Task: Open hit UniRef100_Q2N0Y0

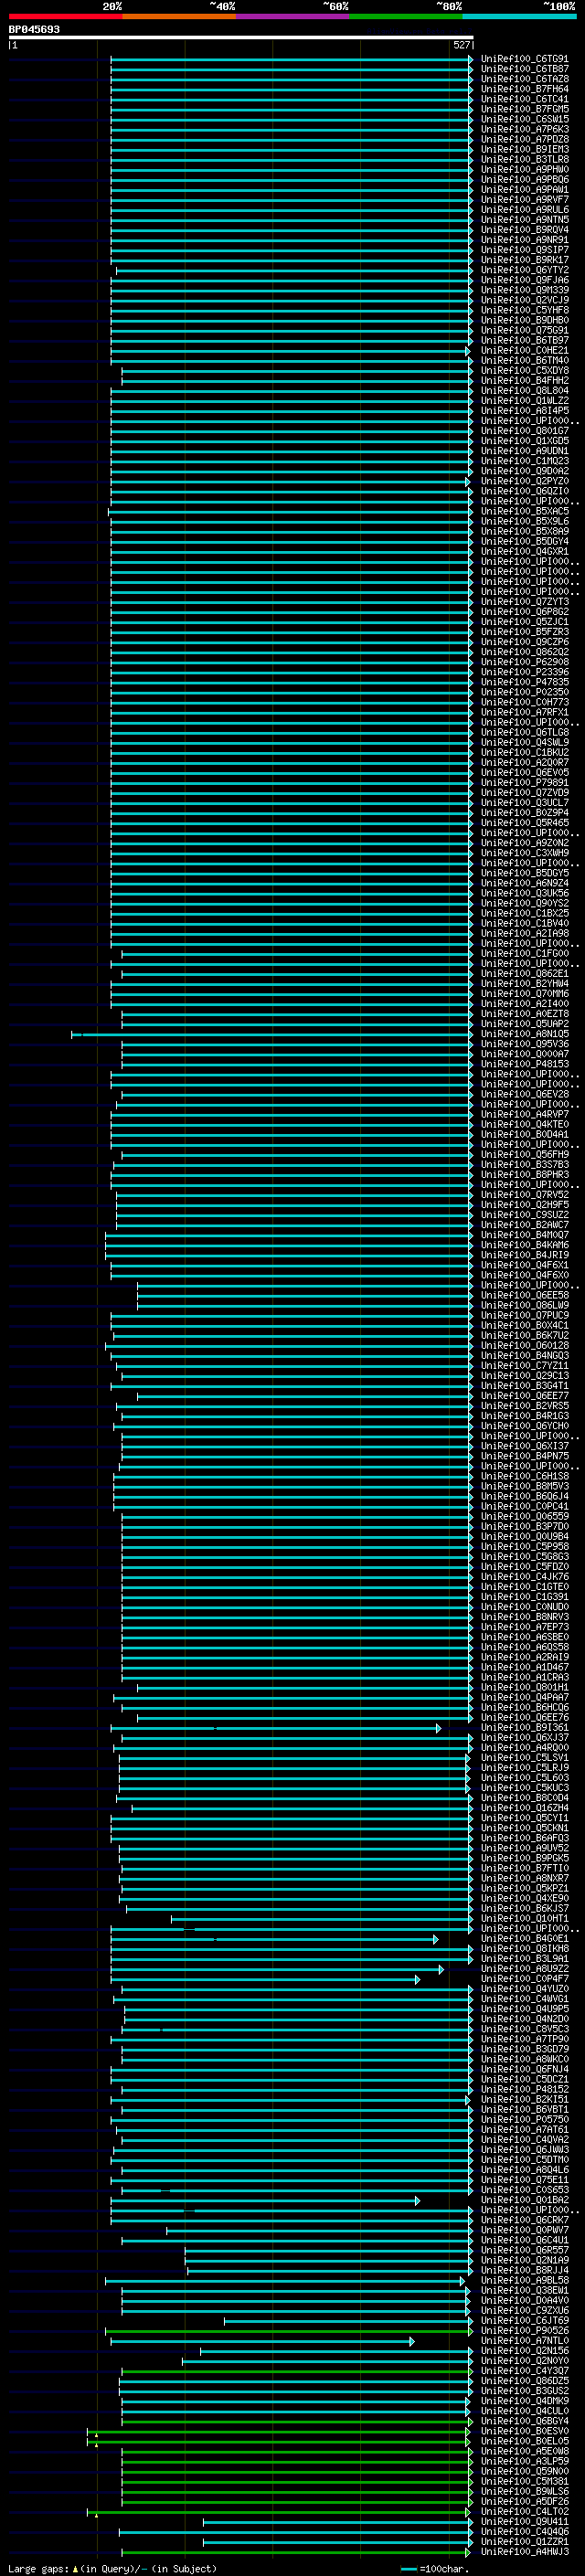Action: (524, 2360)
